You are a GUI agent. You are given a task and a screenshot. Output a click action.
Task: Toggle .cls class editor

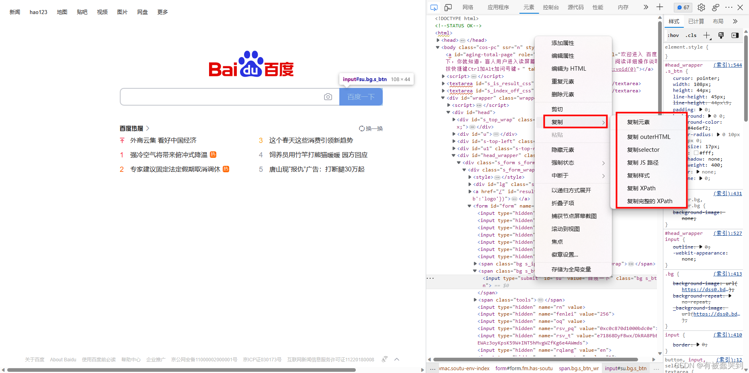(691, 35)
